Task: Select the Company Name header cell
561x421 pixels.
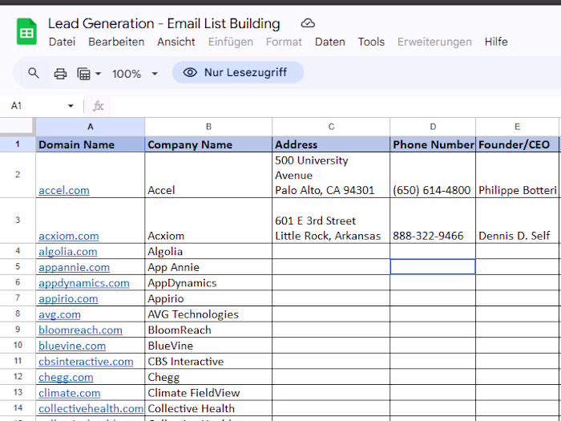Action: tap(208, 144)
